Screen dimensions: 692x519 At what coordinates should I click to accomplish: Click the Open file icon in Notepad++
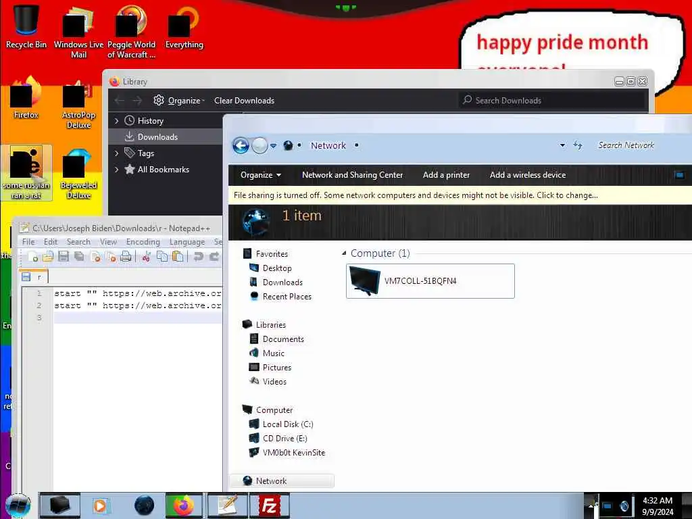coord(48,256)
